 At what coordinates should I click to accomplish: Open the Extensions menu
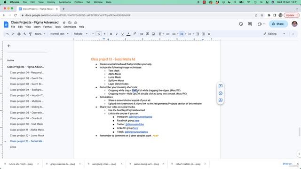pos(70,27)
